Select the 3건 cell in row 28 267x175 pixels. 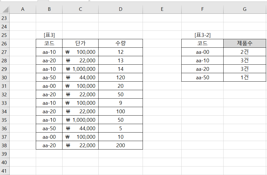245,61
